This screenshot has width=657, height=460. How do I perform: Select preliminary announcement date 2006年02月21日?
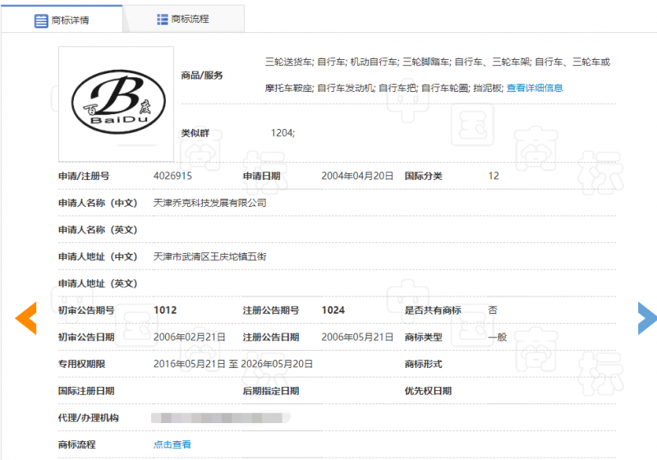point(190,337)
